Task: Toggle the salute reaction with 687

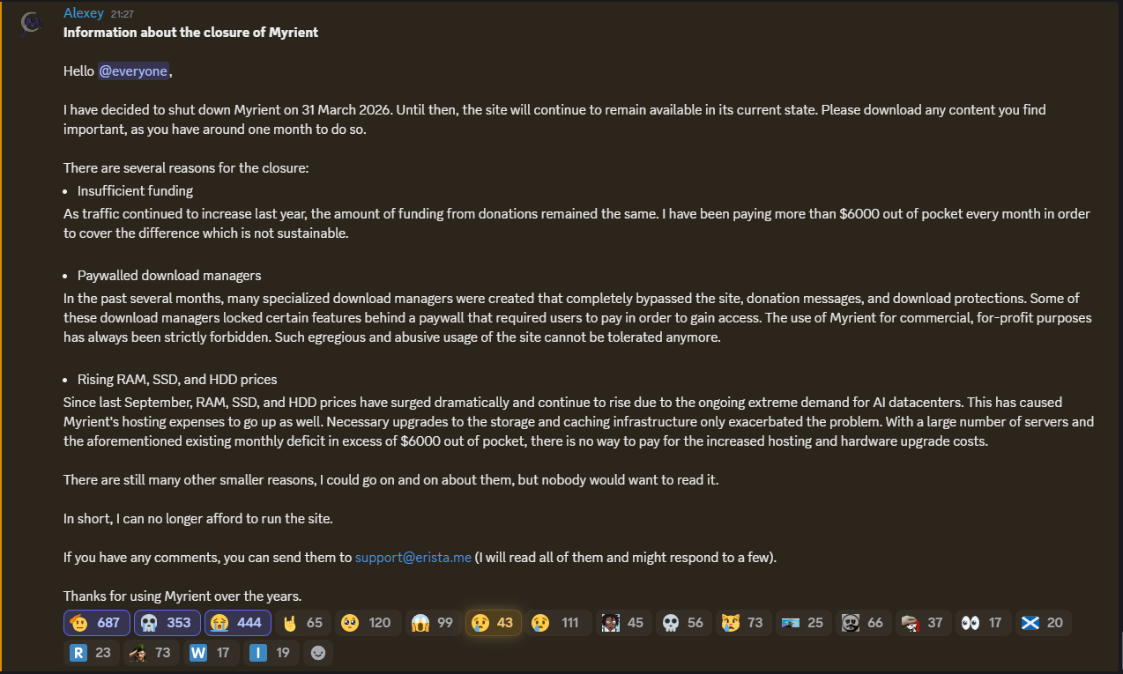Action: (97, 622)
